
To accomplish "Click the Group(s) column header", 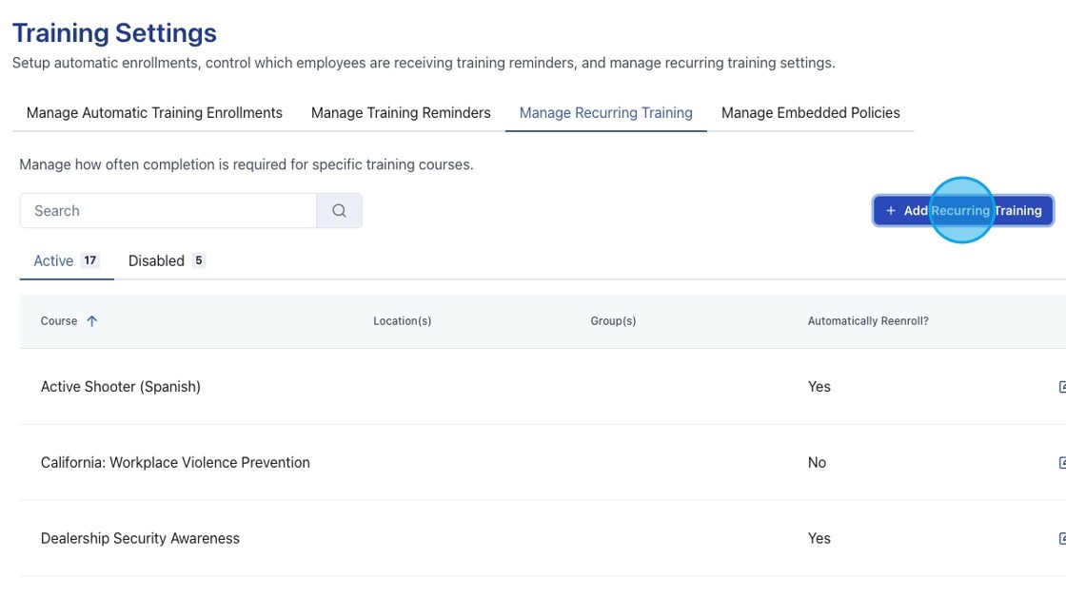I will click(x=613, y=321).
